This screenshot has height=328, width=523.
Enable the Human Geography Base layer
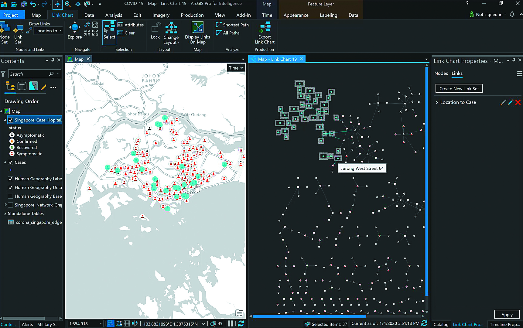point(11,196)
